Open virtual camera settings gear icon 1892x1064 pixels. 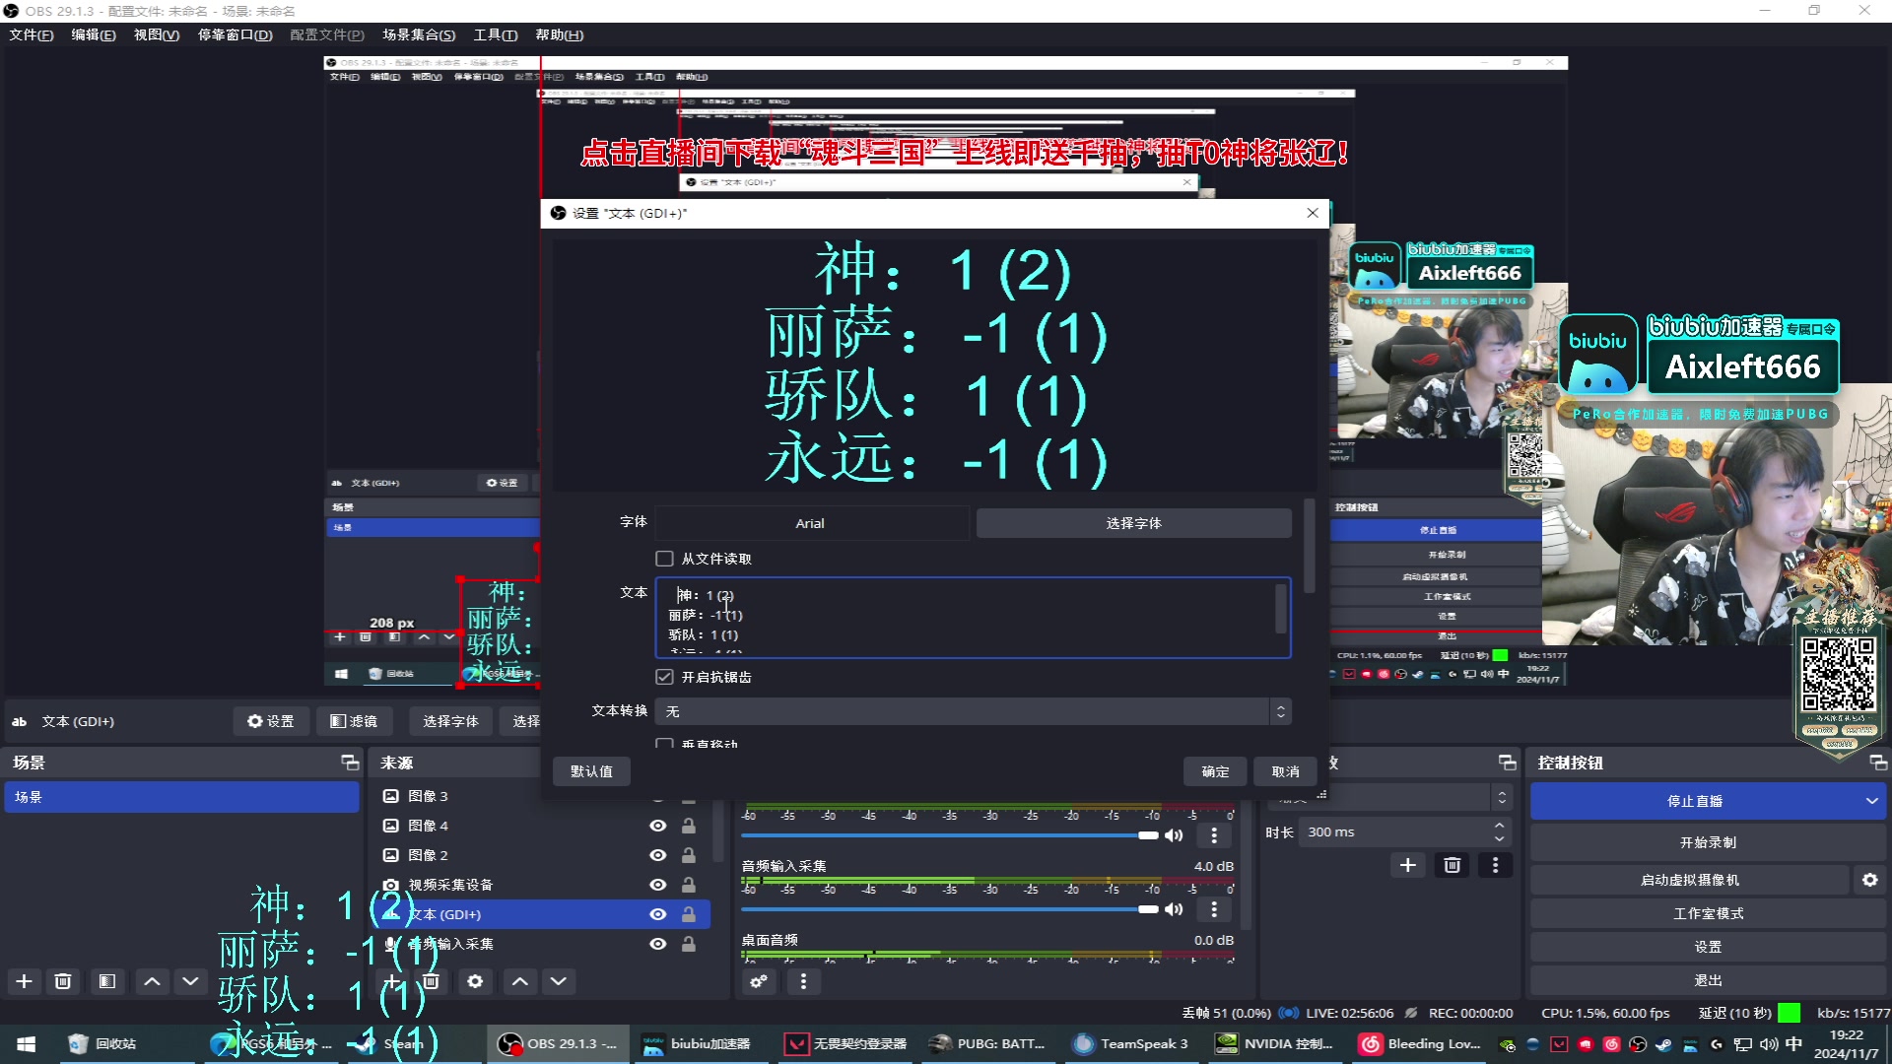(x=1870, y=880)
